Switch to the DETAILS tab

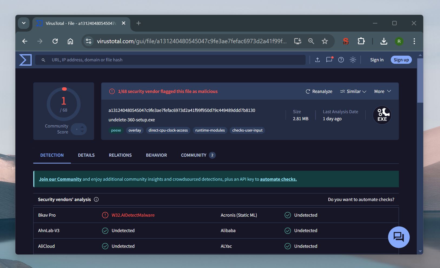point(86,155)
